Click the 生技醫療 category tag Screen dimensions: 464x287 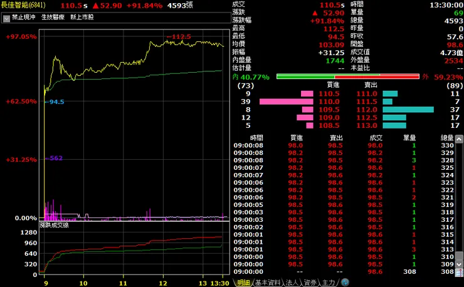(53, 17)
